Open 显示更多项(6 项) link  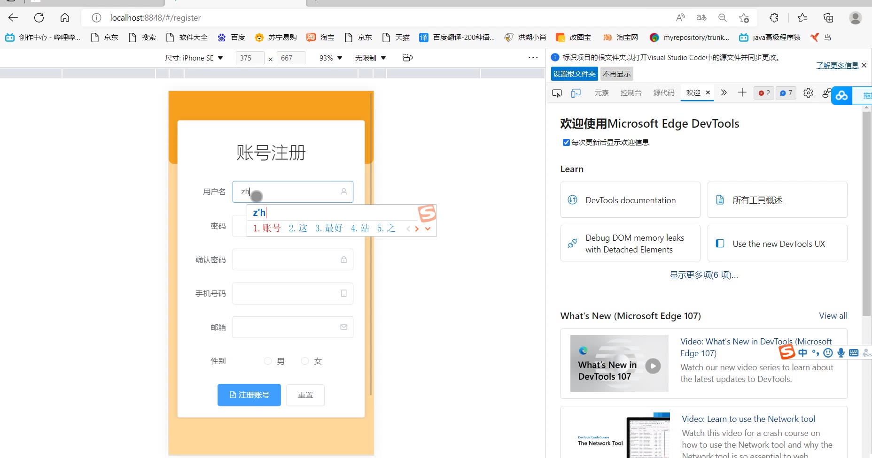pyautogui.click(x=704, y=275)
